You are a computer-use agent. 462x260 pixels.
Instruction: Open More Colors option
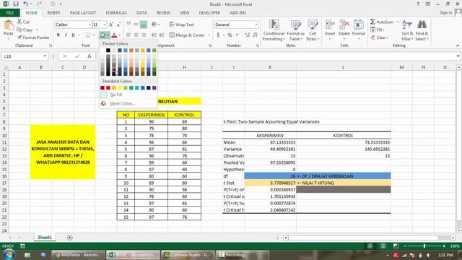point(128,103)
